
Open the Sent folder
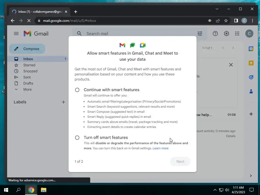(37, 77)
